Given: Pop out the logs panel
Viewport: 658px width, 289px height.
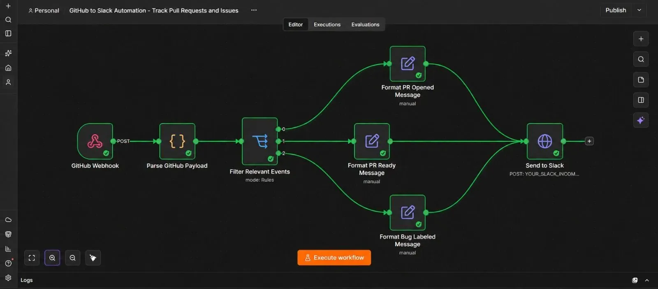Looking at the screenshot, I should pos(635,280).
